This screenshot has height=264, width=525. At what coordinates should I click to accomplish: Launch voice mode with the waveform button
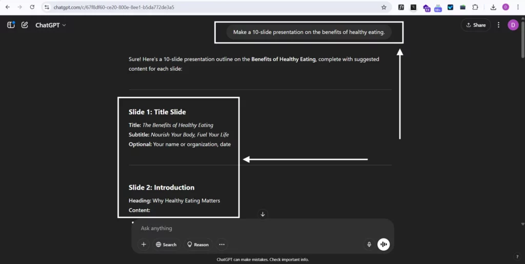(x=383, y=245)
